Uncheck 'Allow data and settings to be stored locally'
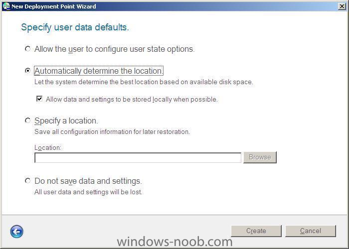The height and width of the screenshot is (249, 349). pos(39,99)
